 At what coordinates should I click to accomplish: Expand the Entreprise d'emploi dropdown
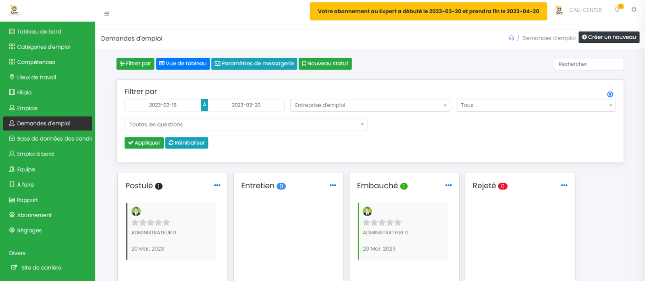click(370, 105)
